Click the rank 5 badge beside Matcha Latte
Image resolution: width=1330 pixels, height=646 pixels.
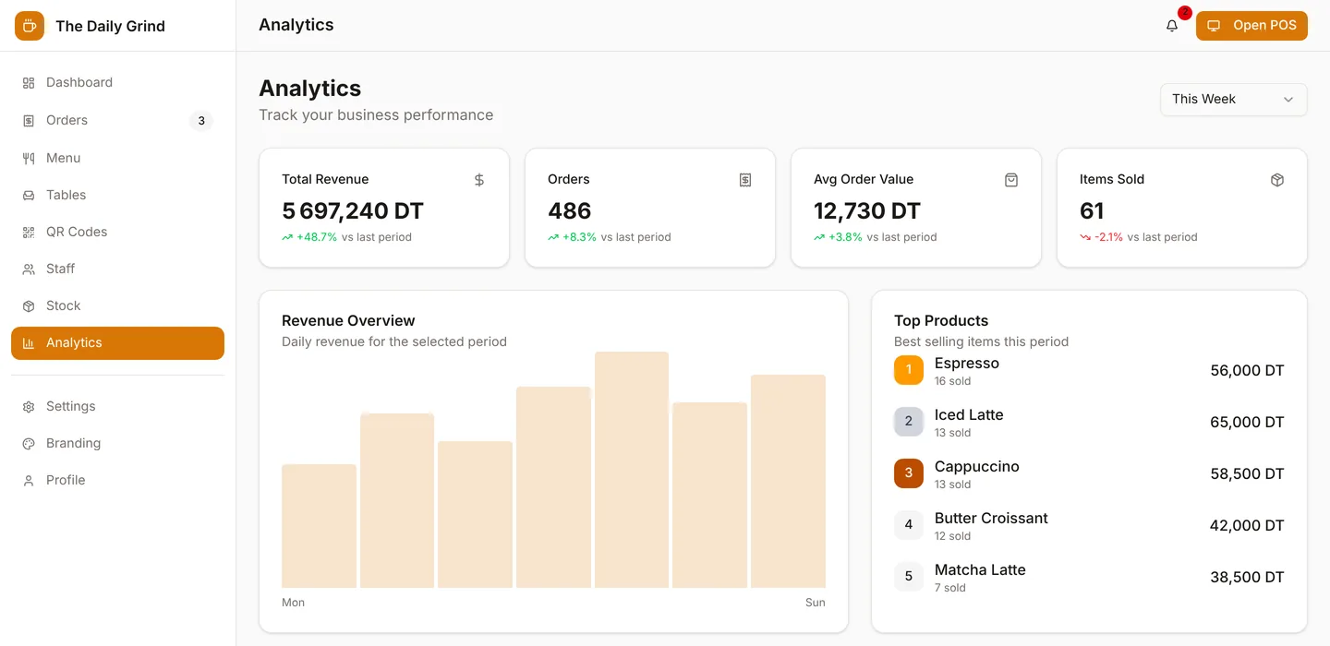[x=909, y=577]
